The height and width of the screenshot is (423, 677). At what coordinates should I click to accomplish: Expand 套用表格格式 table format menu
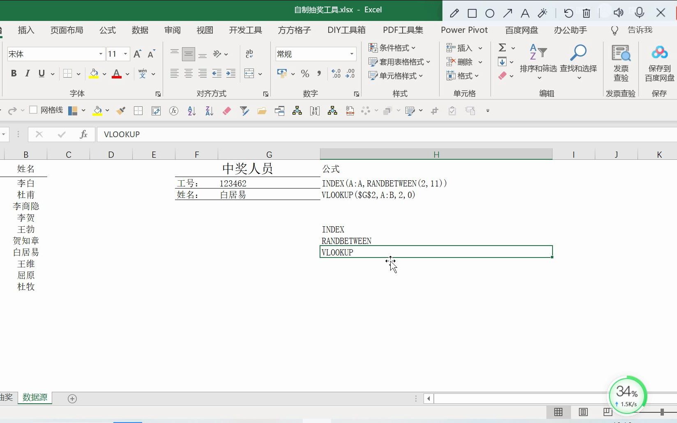coord(399,62)
